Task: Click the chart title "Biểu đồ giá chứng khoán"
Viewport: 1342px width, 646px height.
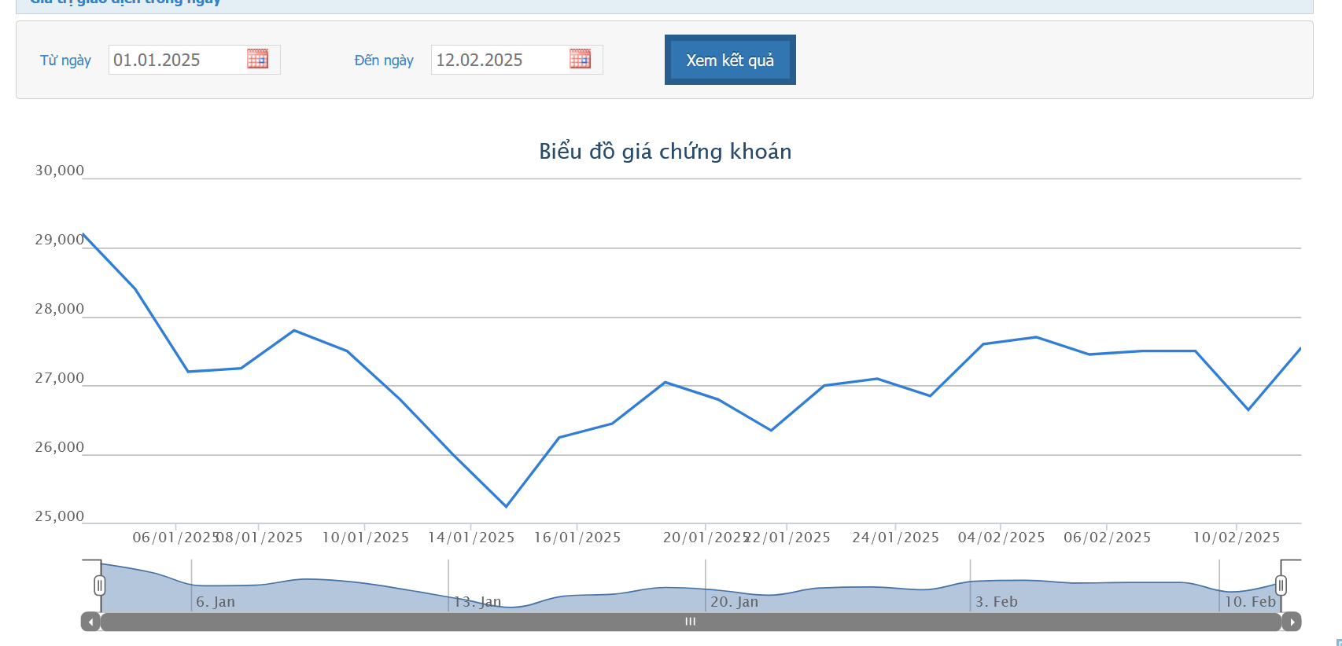Action: point(665,151)
